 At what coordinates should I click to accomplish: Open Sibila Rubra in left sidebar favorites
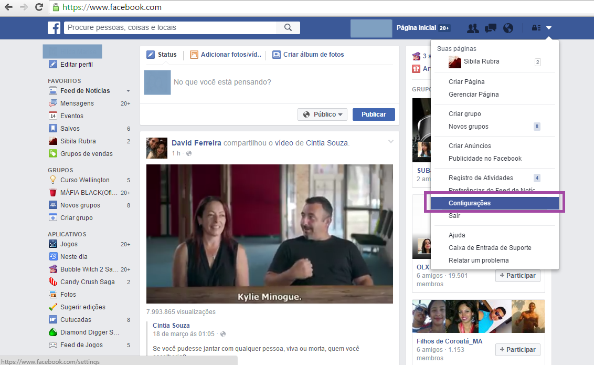(78, 141)
